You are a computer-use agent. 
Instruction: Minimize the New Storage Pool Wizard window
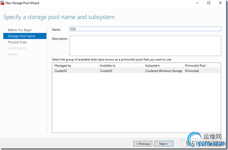point(197,3)
